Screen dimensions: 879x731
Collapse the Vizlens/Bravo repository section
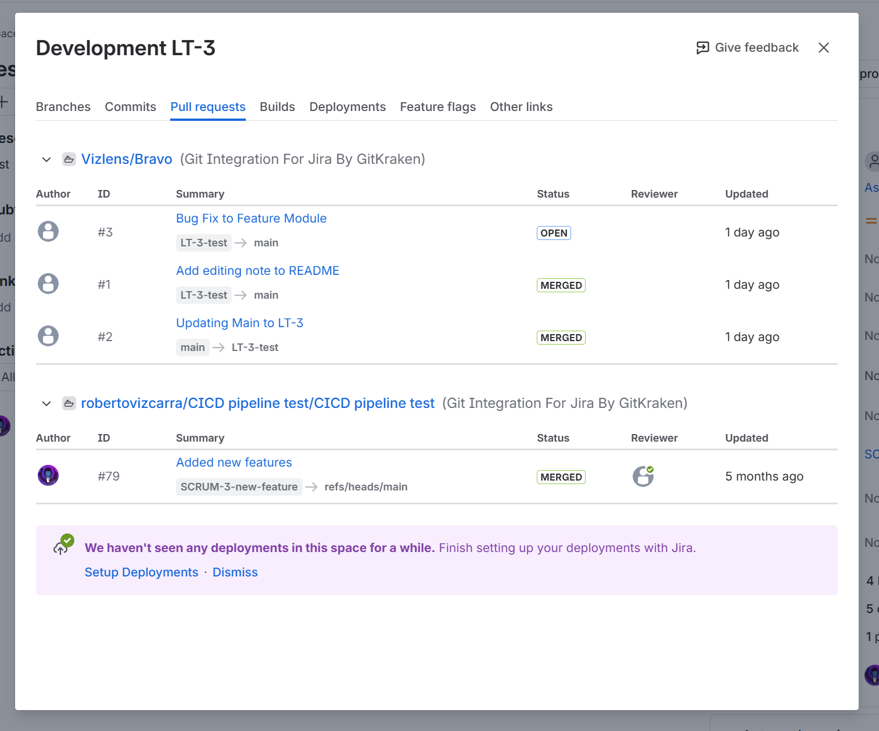(46, 159)
